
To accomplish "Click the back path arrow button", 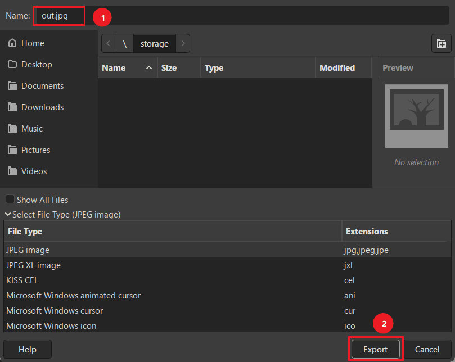I will (x=108, y=43).
